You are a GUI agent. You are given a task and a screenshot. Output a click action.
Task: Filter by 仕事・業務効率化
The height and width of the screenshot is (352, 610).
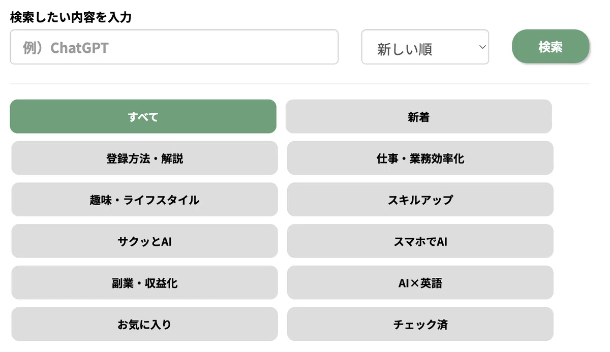point(420,158)
